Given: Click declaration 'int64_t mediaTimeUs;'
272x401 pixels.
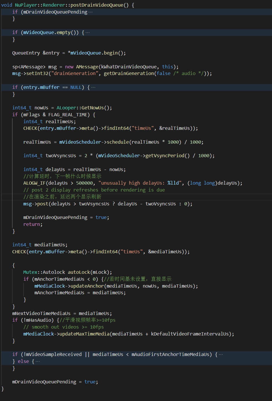Looking at the screenshot, I should pos(40,245).
